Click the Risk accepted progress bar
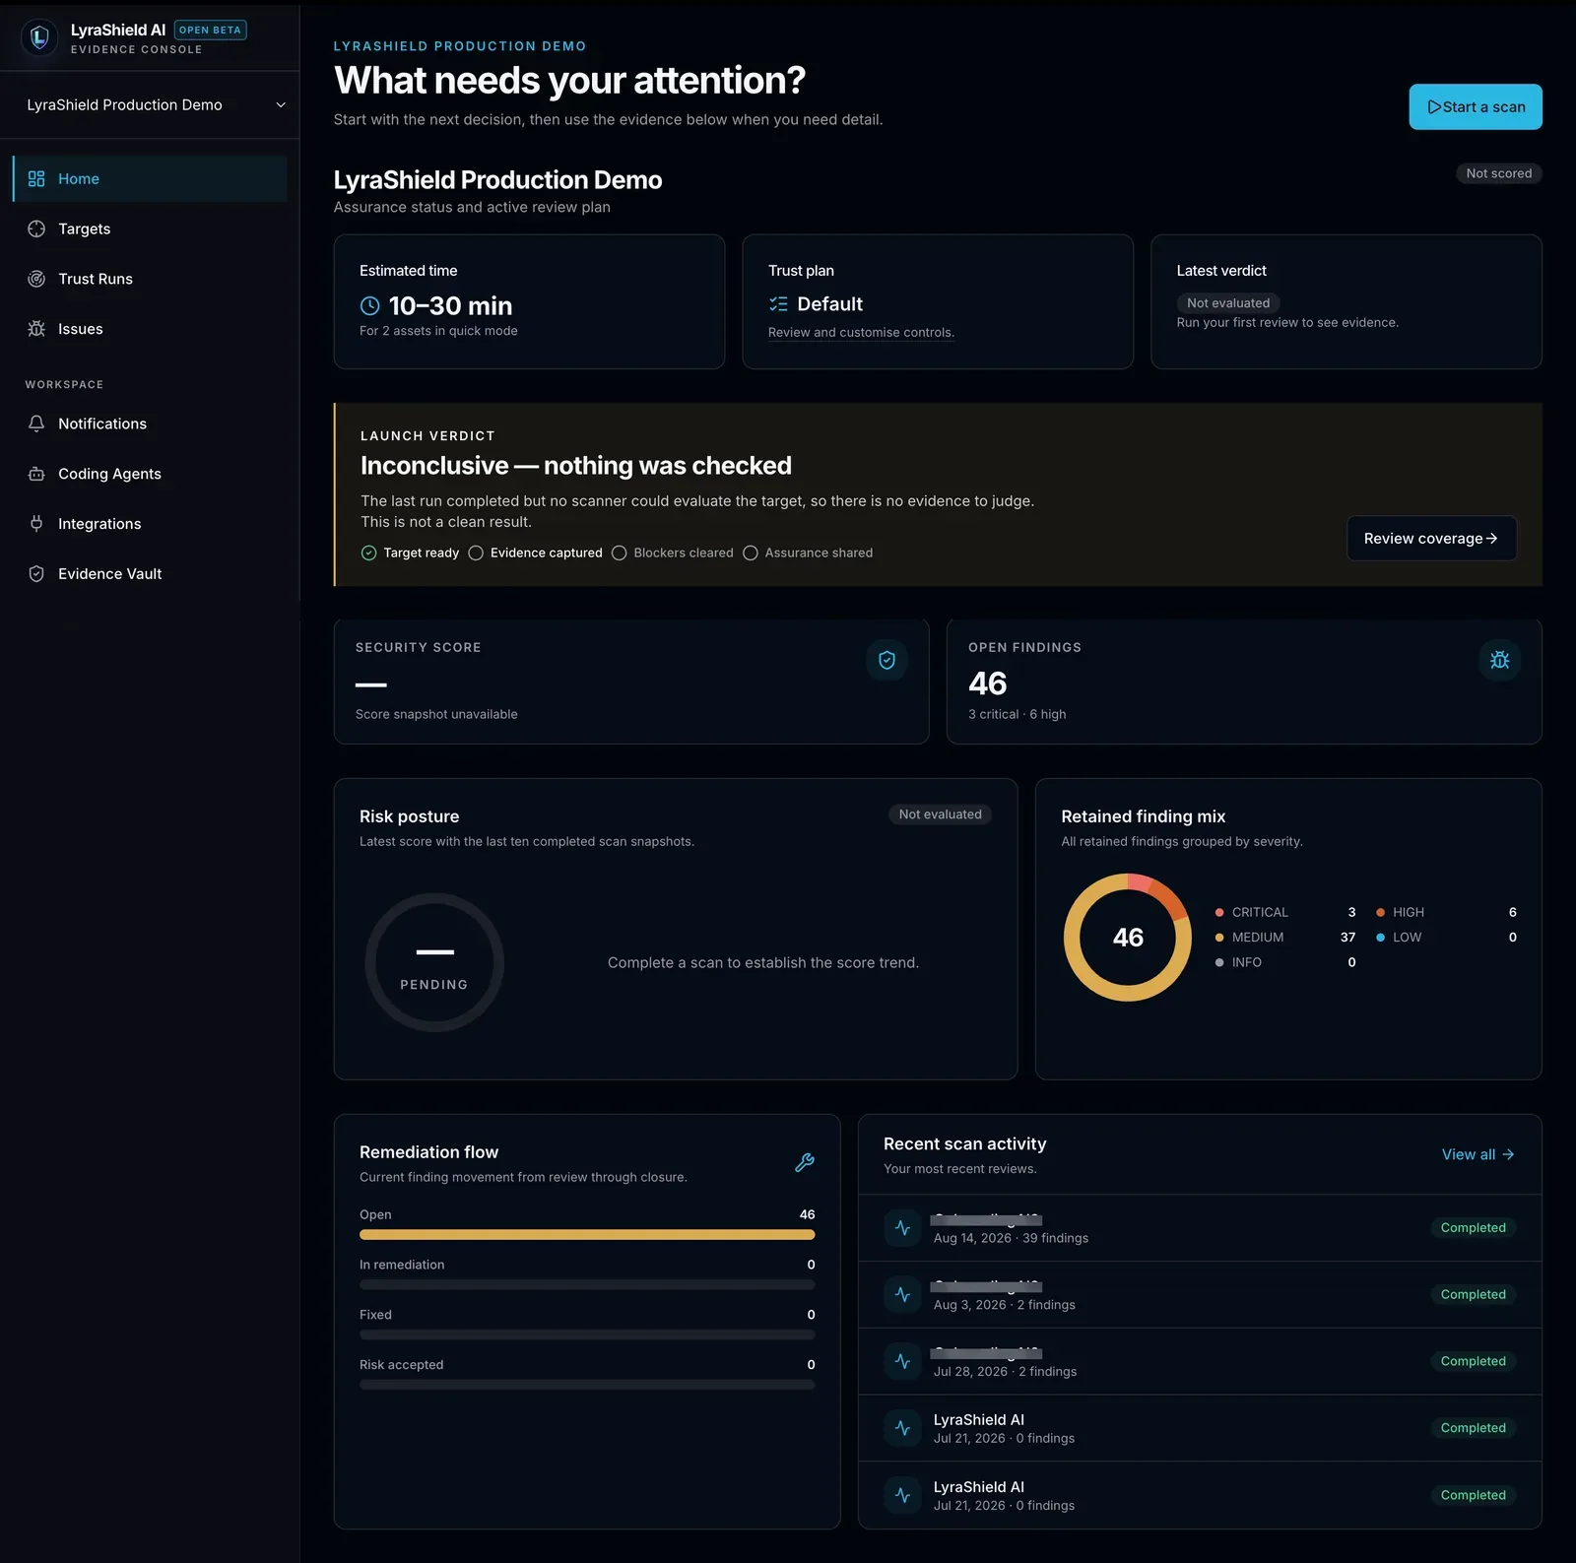The image size is (1576, 1563). (587, 1385)
